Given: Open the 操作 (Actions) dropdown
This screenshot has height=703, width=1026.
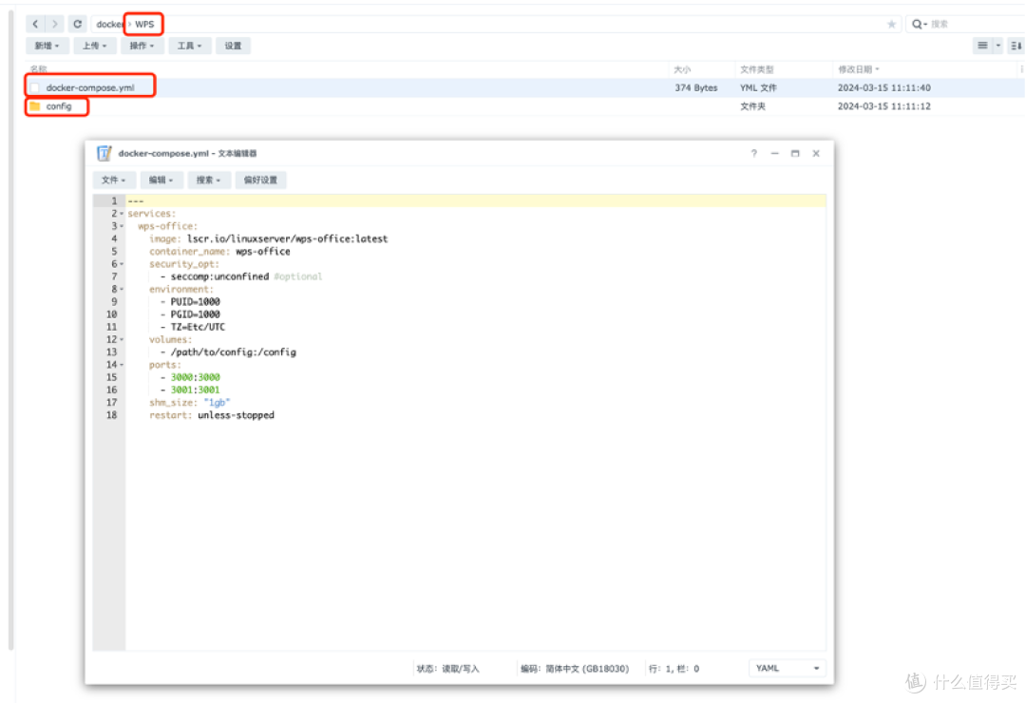Looking at the screenshot, I should pyautogui.click(x=142, y=46).
